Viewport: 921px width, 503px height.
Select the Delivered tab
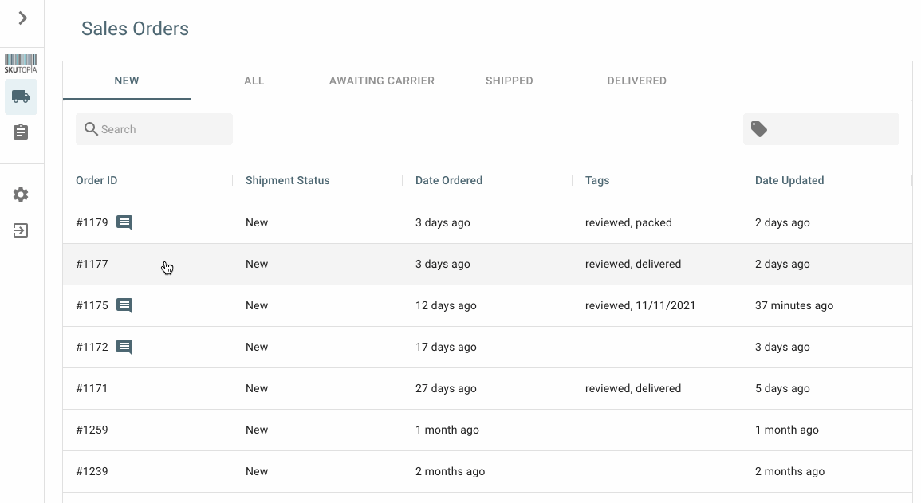click(636, 81)
